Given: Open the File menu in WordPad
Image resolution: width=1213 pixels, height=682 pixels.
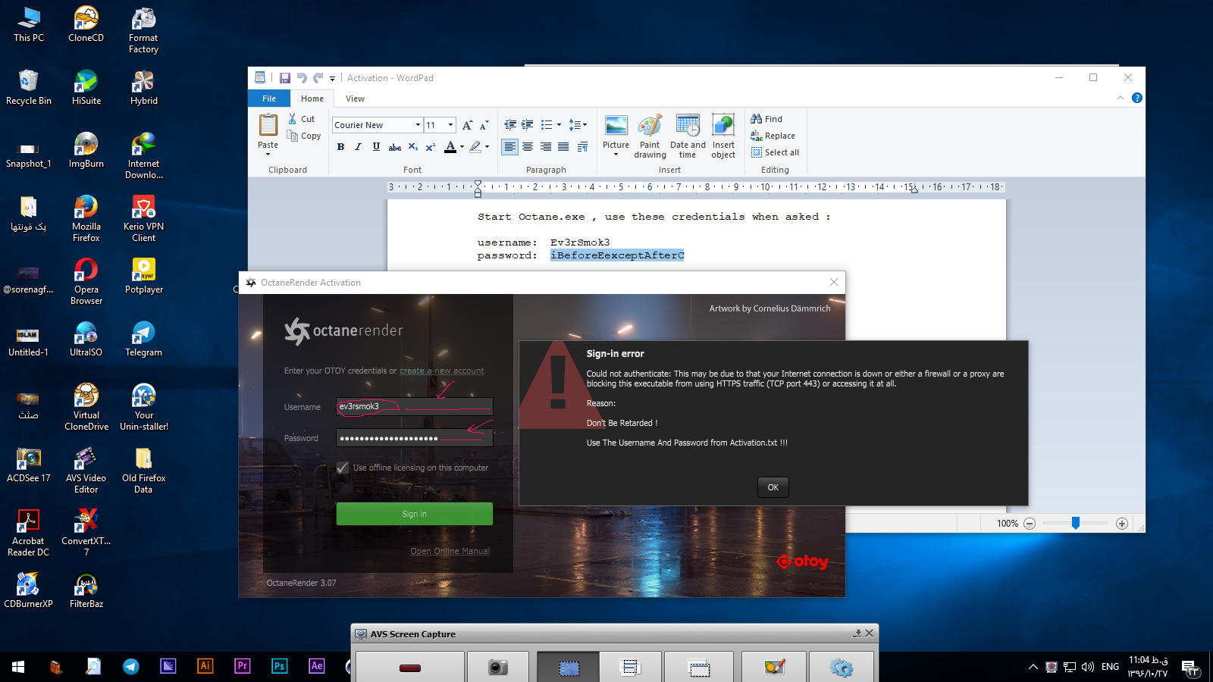Looking at the screenshot, I should 269,99.
